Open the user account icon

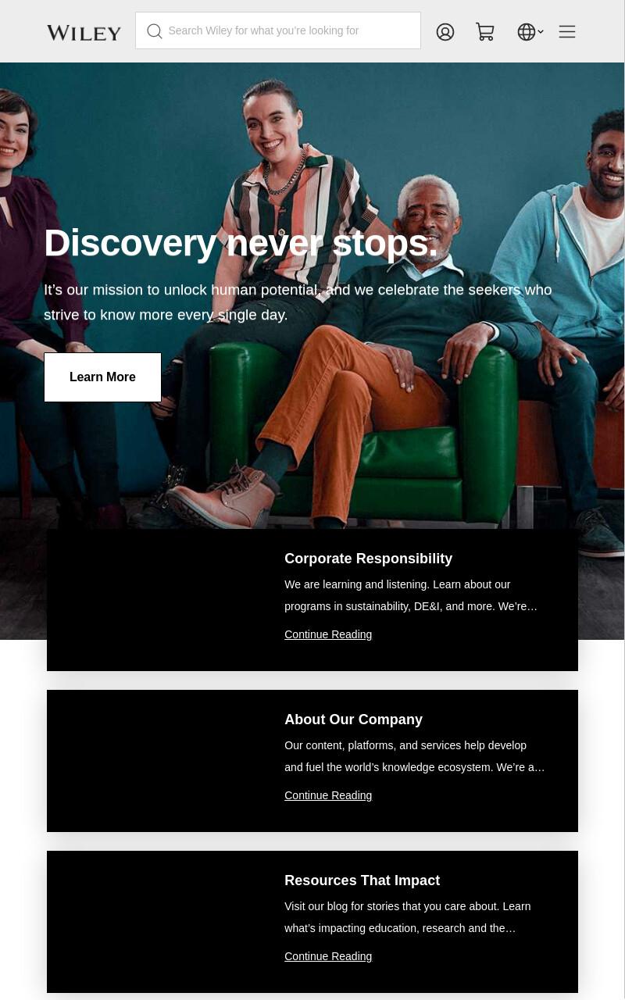[x=445, y=32]
